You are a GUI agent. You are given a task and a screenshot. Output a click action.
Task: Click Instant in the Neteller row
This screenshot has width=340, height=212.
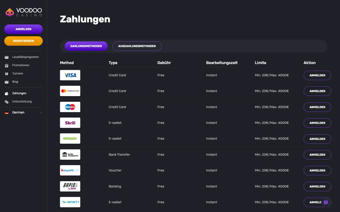(212, 139)
